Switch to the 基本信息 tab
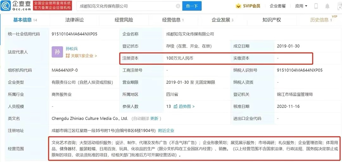342x162 pixels. point(25,20)
